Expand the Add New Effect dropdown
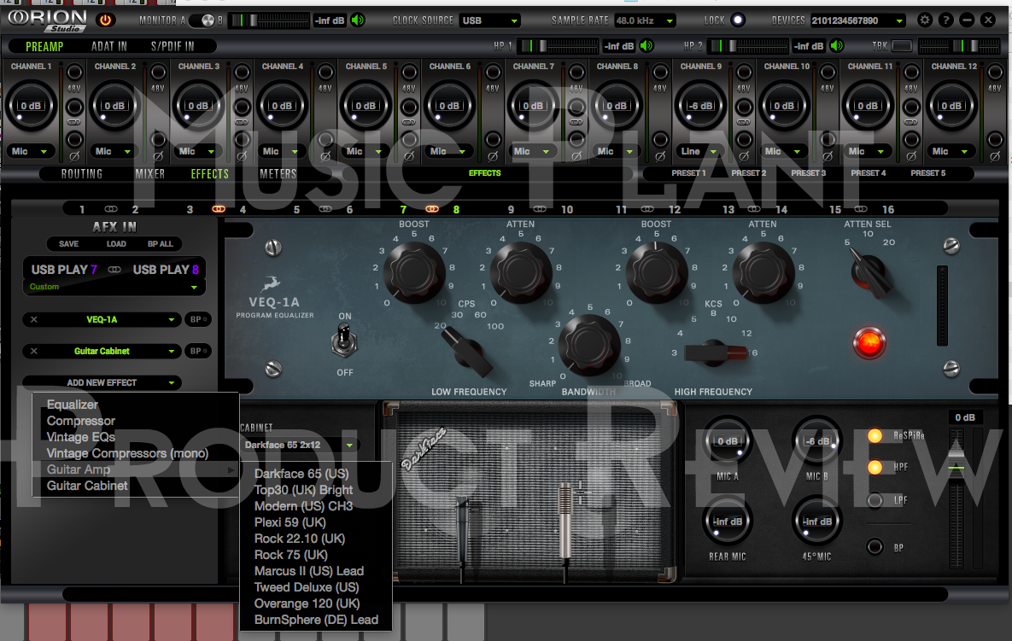 click(x=102, y=382)
